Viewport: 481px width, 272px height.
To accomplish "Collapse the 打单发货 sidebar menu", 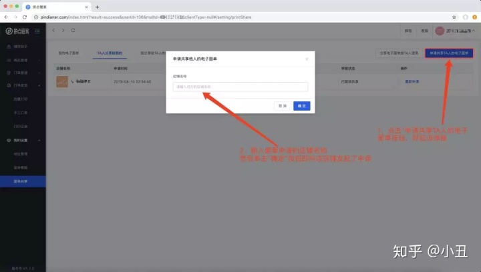I will coord(23,85).
